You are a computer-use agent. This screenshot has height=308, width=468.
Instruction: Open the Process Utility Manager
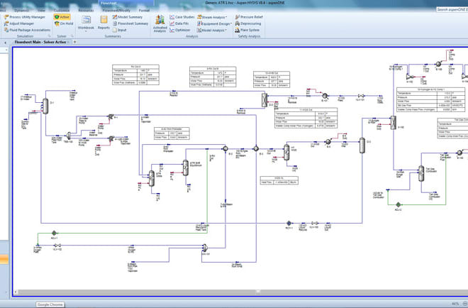click(x=25, y=17)
